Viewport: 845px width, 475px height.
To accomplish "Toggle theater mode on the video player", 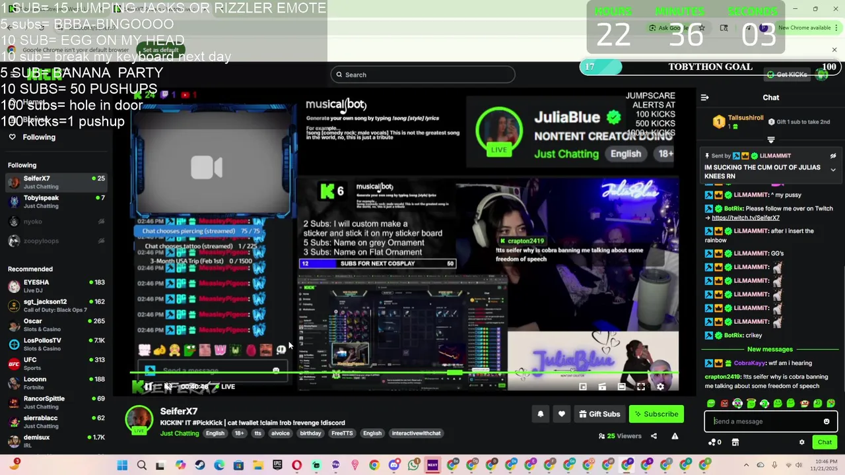I will click(x=621, y=387).
